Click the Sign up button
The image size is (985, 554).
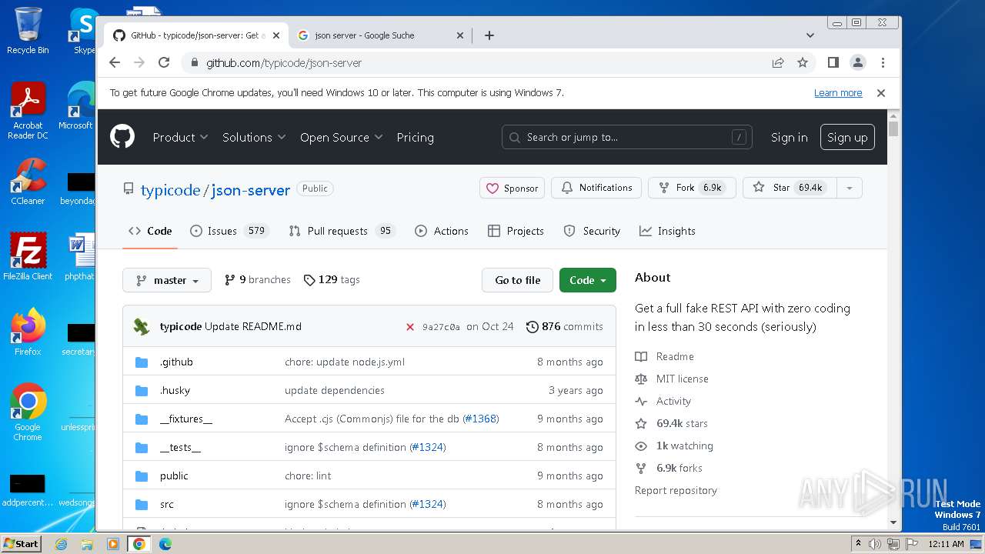click(847, 137)
